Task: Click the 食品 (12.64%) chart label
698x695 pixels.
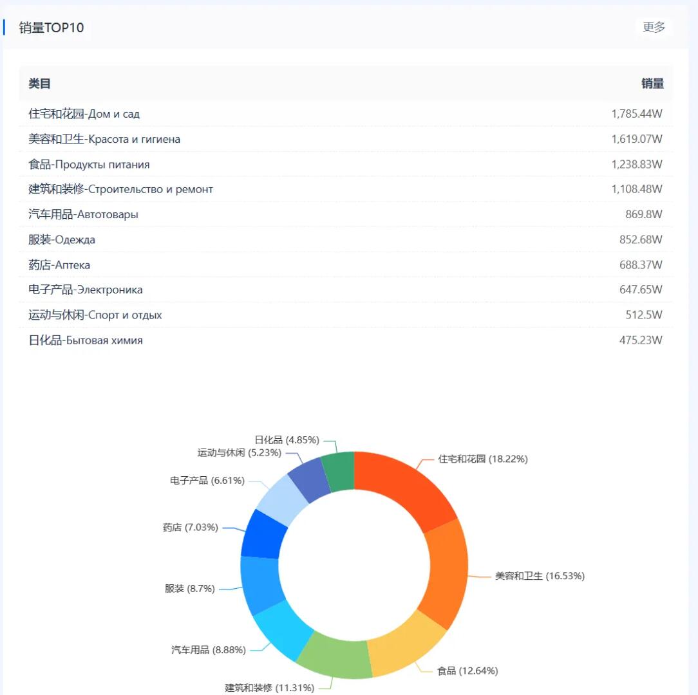Action: click(467, 671)
